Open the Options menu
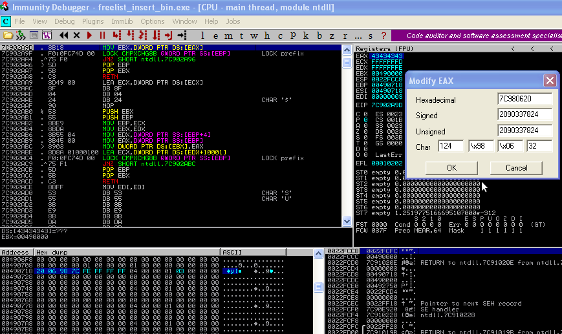This screenshot has width=562, height=334. 153,21
